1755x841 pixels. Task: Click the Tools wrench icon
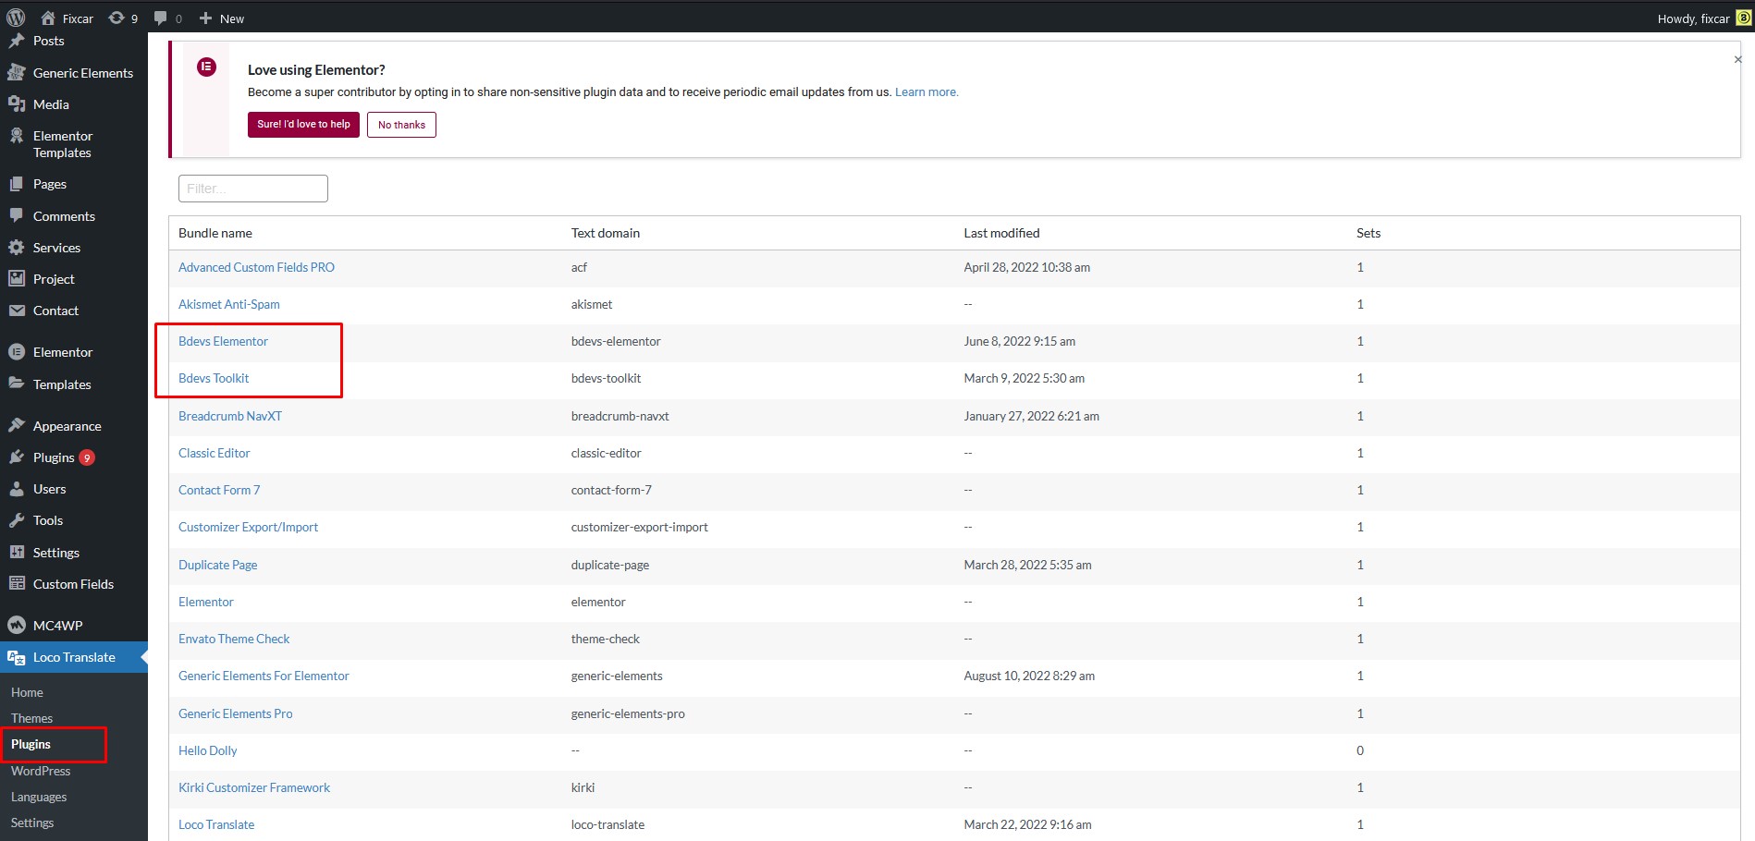click(17, 520)
